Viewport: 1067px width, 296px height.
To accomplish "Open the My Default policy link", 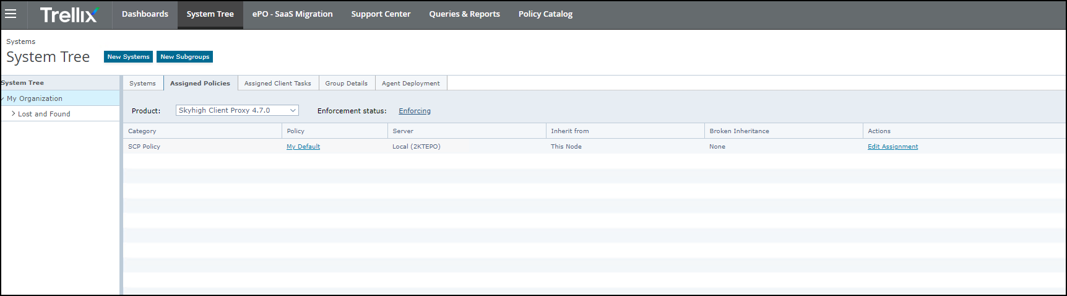I will click(303, 147).
